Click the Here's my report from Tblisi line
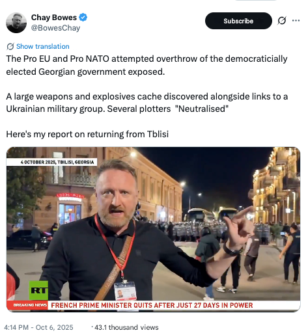This screenshot has width=308, height=335. [87, 134]
